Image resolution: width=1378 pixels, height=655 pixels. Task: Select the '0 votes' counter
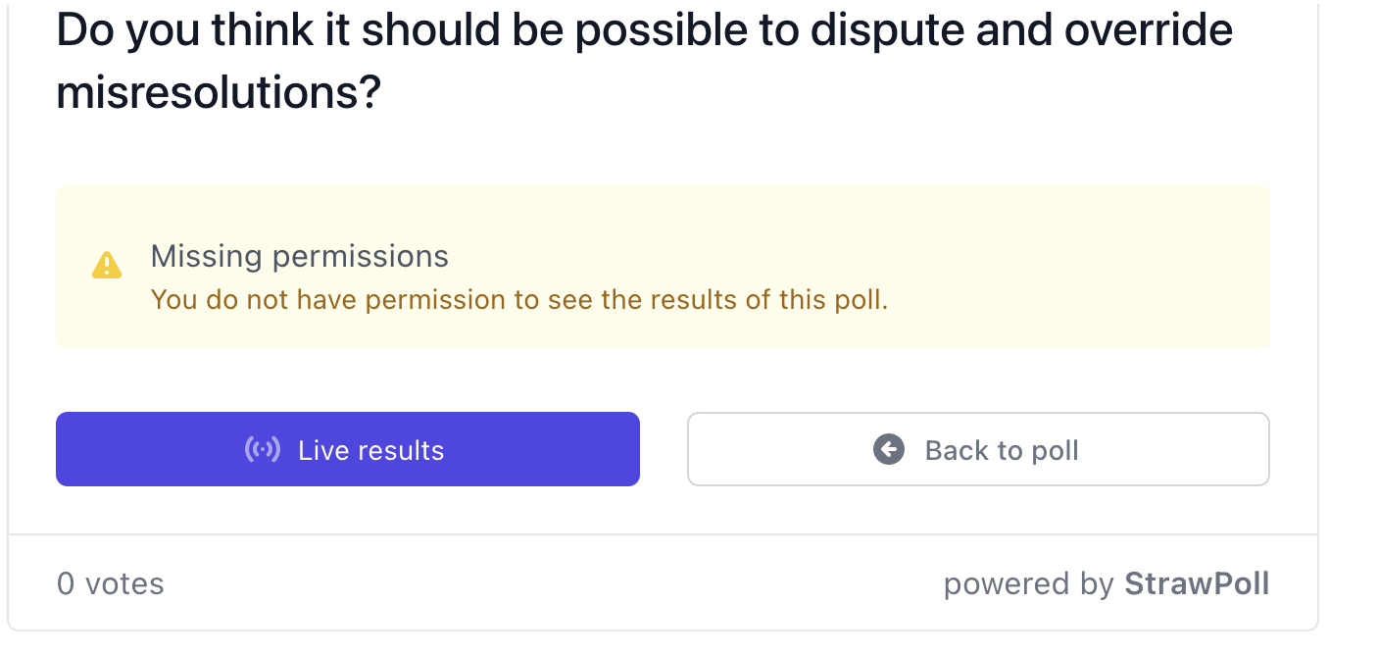[x=111, y=584]
